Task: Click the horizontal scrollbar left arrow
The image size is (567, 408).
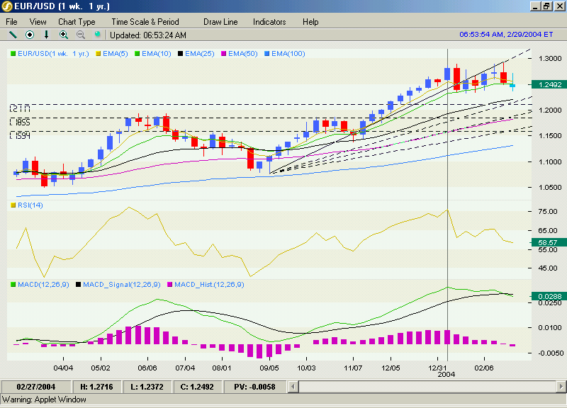Action: [293, 387]
